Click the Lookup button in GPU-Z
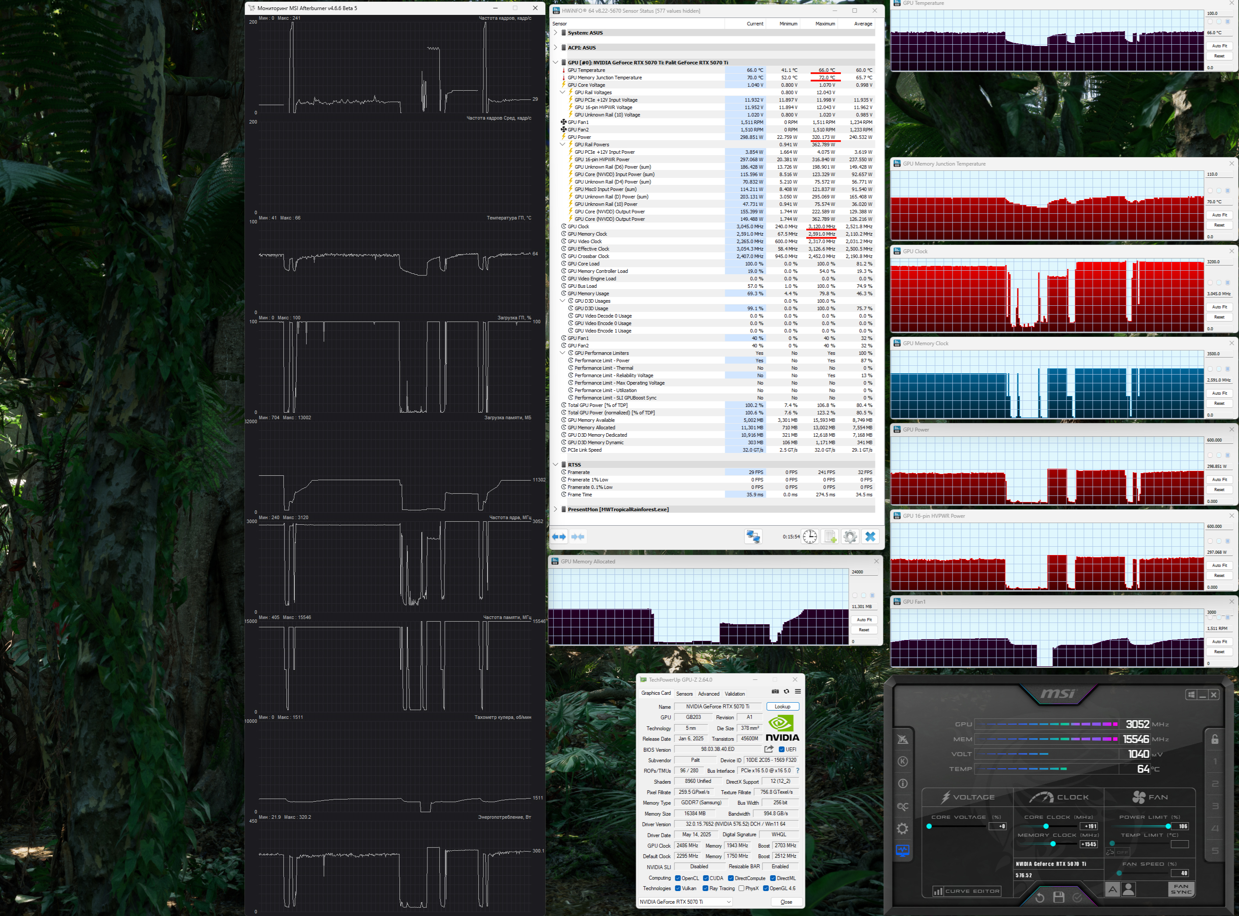This screenshot has width=1239, height=916. (x=782, y=707)
